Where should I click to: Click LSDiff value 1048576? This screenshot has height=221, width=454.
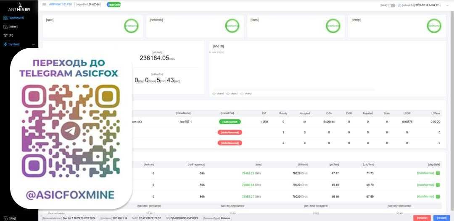(407, 122)
